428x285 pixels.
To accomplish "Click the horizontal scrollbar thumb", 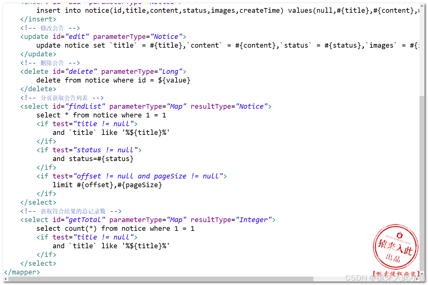I will (161, 279).
